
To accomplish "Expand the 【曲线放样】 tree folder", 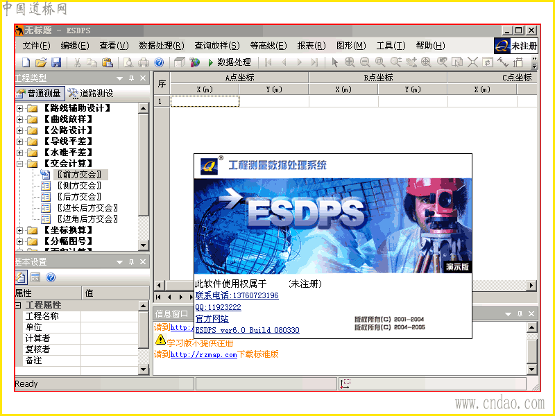I will tap(20, 119).
